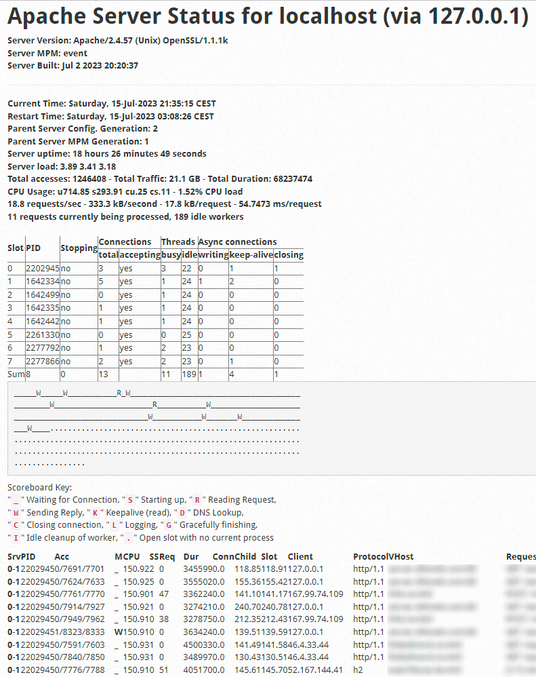Select 'Parent Server MPM Generation: 1' text
Viewport: 536px width, 677px height.
coord(78,141)
